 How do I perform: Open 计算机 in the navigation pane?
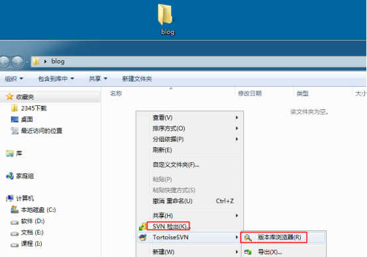pyautogui.click(x=25, y=199)
